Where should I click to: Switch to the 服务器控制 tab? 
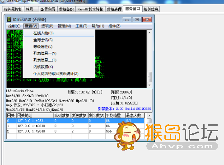13,9
